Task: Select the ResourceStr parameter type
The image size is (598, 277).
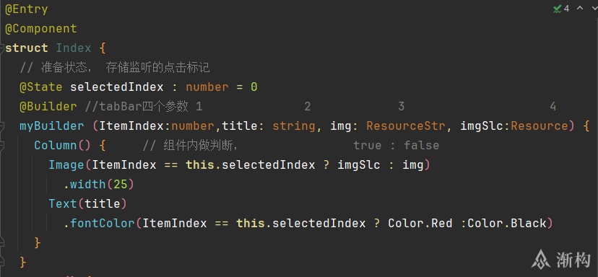Action: click(x=406, y=126)
